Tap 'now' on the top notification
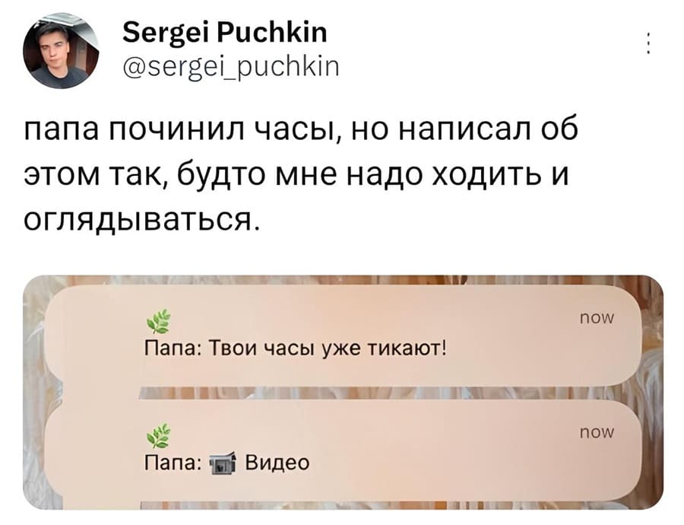The width and height of the screenshot is (684, 525). (597, 320)
